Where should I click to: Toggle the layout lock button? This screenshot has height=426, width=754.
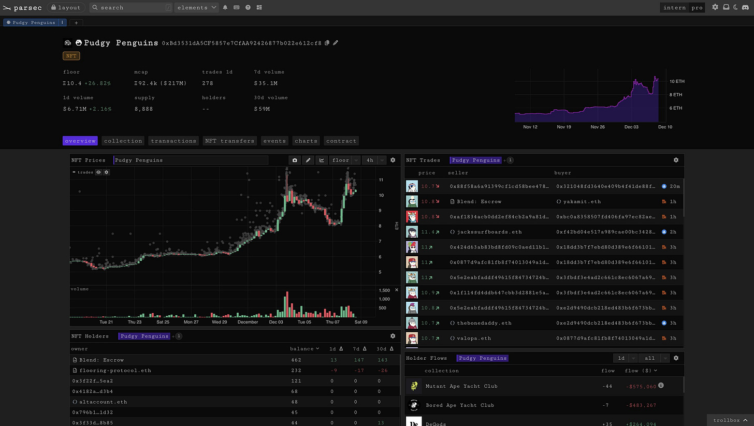66,7
